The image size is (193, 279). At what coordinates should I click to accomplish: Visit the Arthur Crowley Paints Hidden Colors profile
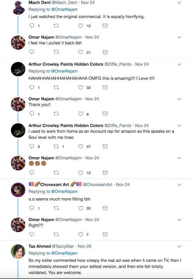(x=66, y=64)
